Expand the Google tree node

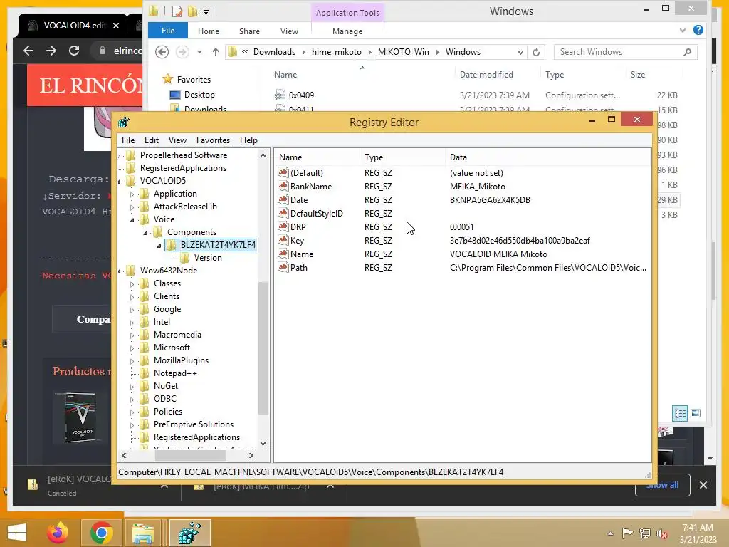coord(132,309)
